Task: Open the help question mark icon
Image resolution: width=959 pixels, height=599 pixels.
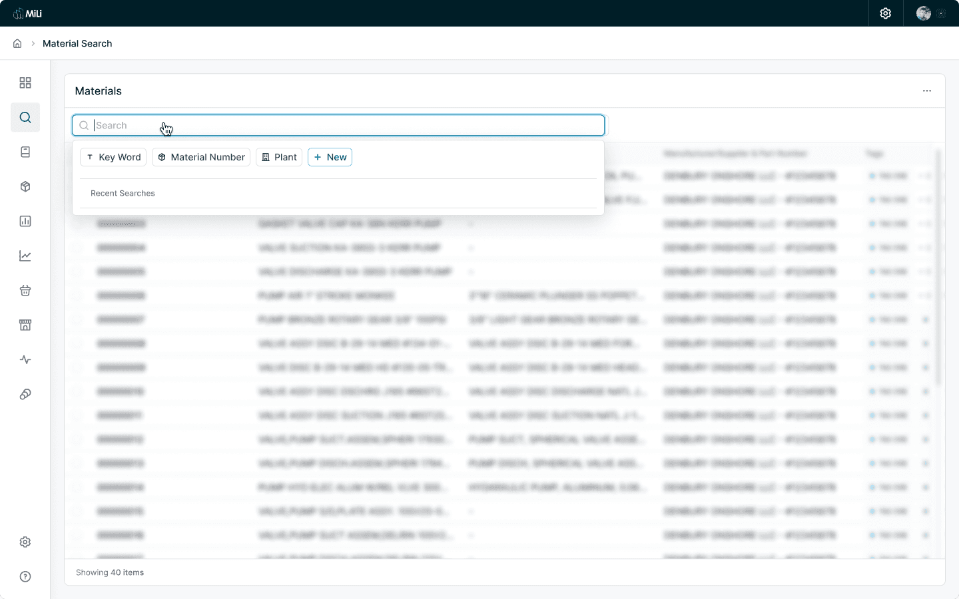Action: point(25,576)
